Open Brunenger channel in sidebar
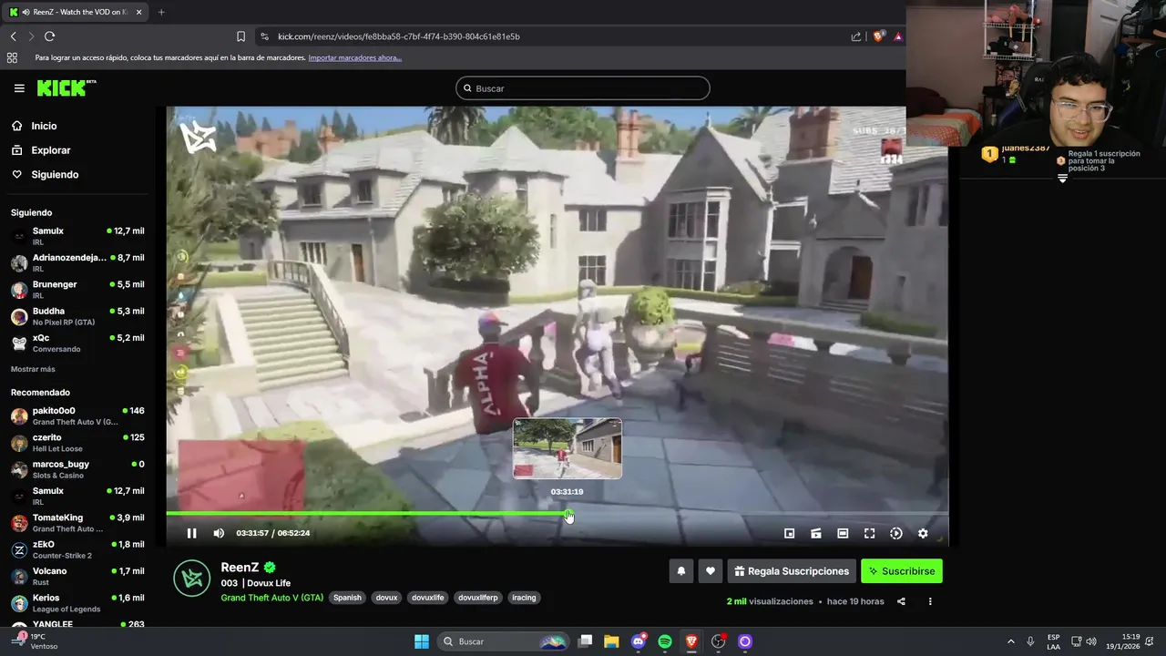 tap(77, 290)
